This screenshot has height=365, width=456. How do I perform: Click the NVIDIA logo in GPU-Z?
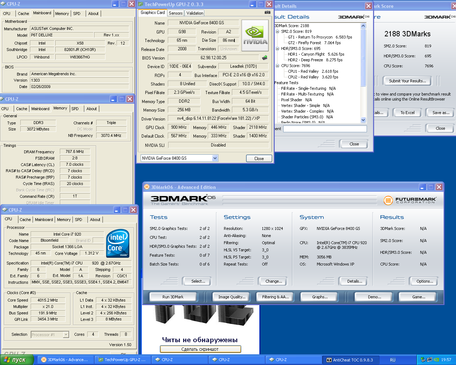click(x=255, y=35)
